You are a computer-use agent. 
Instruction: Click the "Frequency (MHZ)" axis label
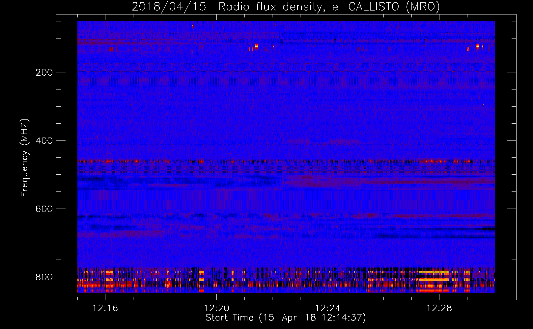tap(25, 158)
